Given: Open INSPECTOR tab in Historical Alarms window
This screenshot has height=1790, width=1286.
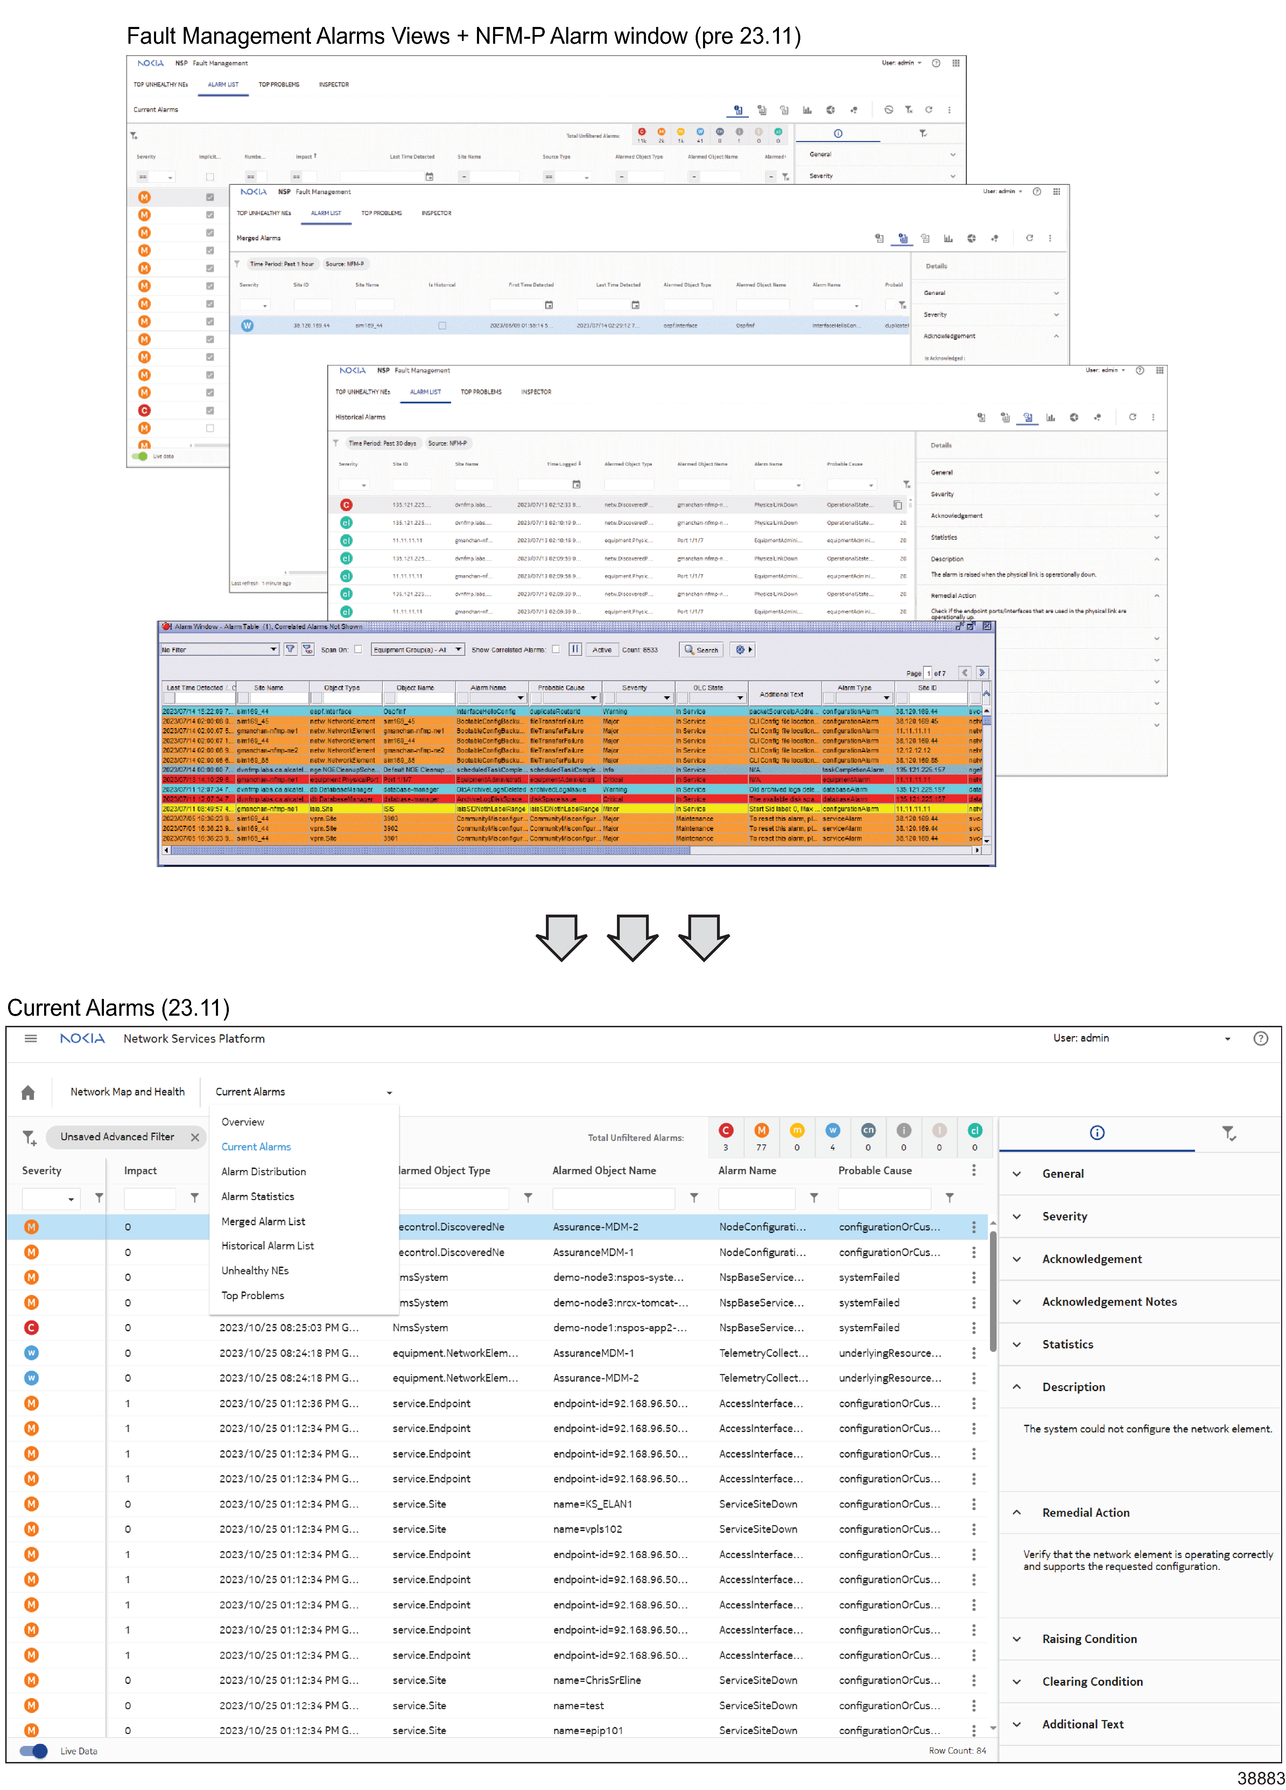Looking at the screenshot, I should pyautogui.click(x=536, y=392).
